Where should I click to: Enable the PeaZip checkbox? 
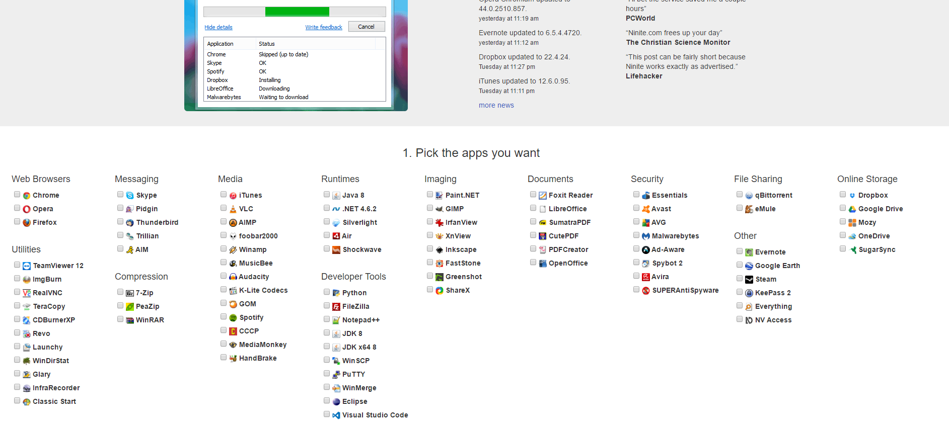pyautogui.click(x=120, y=305)
